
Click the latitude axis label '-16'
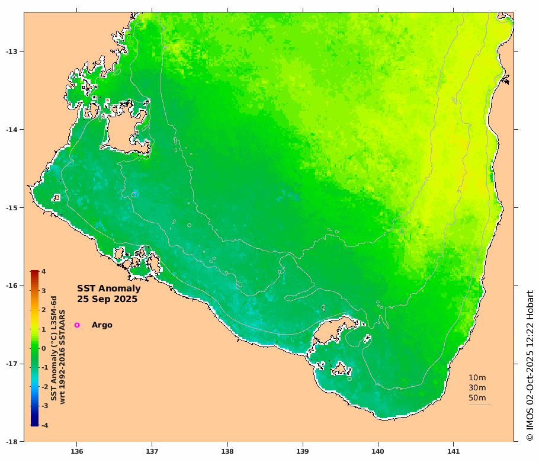11,285
